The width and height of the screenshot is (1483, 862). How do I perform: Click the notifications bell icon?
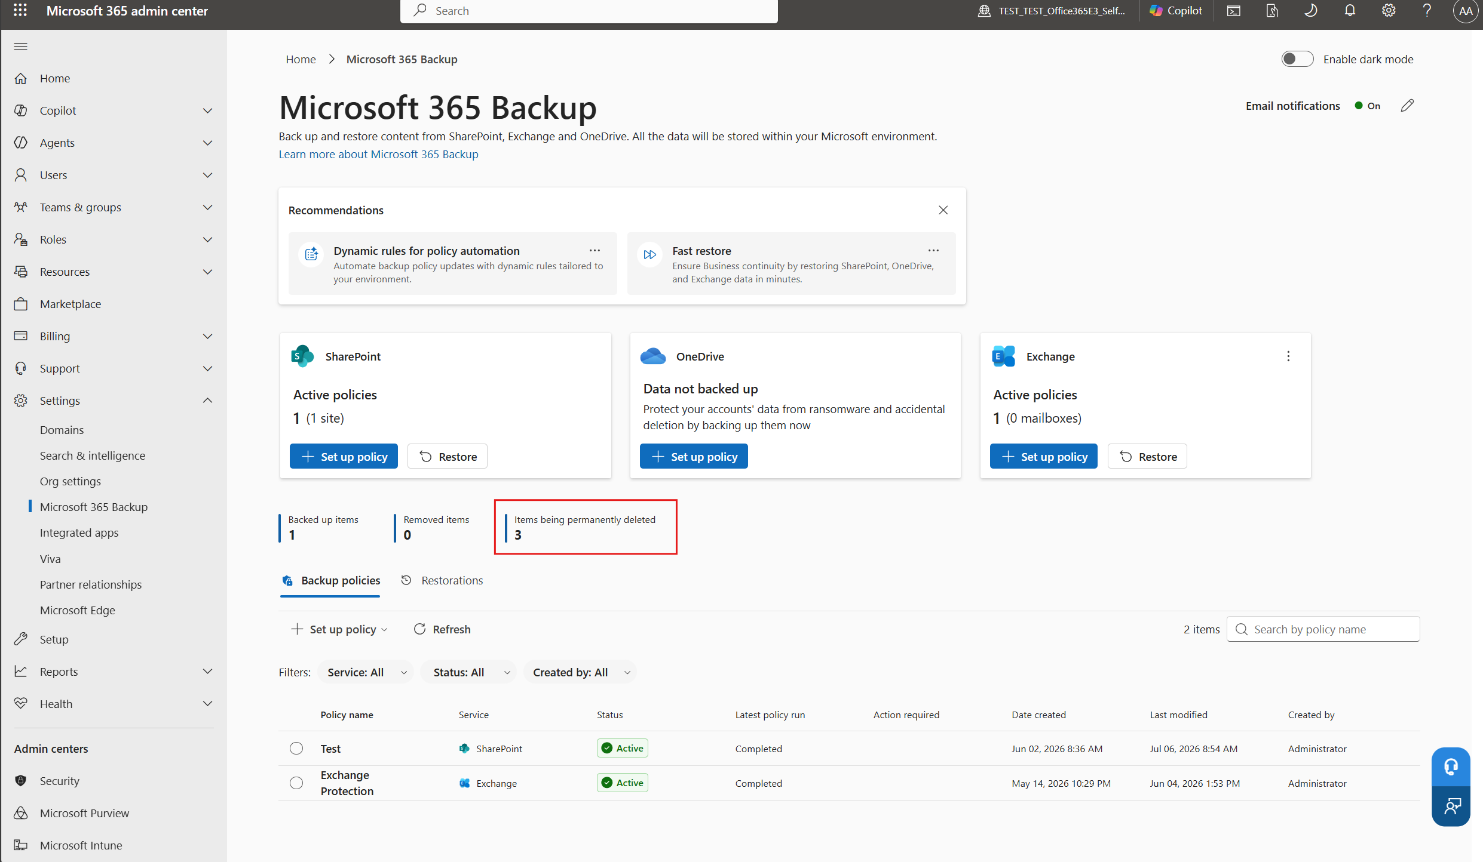click(x=1350, y=11)
